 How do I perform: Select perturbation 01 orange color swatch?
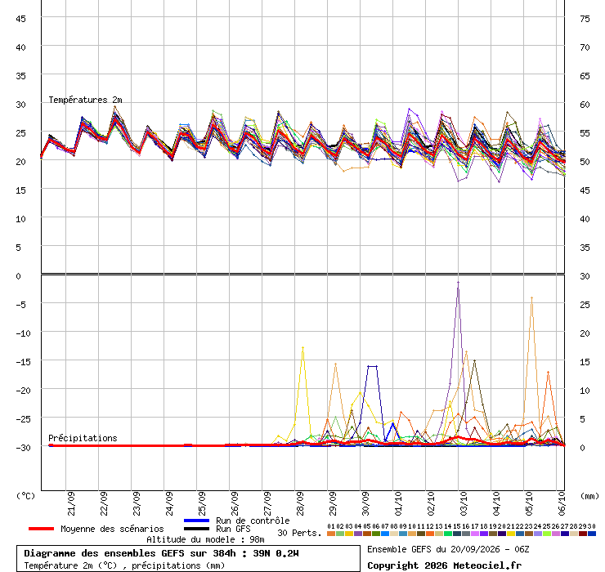331,534
